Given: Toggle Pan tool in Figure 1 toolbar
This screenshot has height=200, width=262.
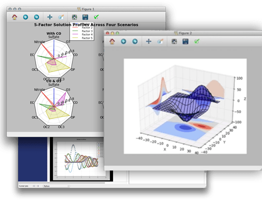Looking at the screenshot, I should [50, 17].
